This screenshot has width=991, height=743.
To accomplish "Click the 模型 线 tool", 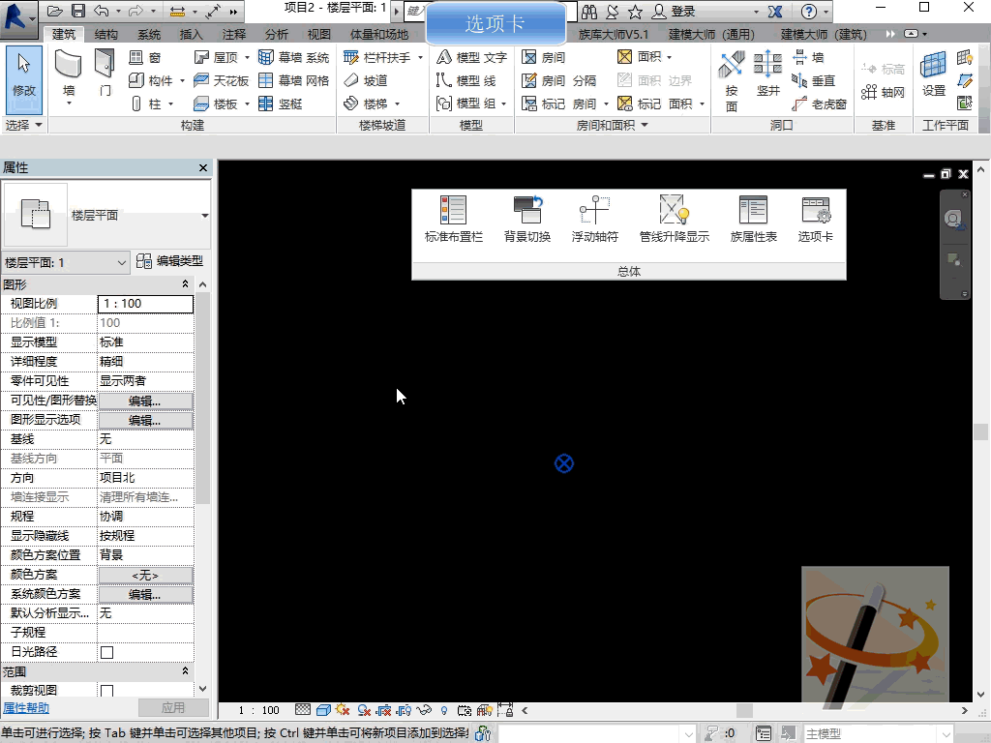I will tap(465, 80).
